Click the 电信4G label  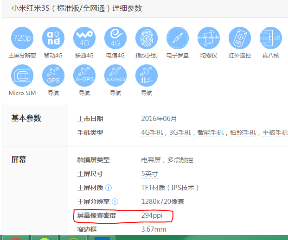click(115, 56)
